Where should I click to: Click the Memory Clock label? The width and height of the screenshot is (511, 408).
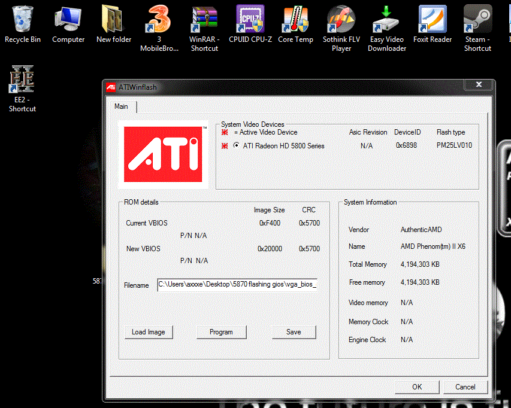point(368,322)
